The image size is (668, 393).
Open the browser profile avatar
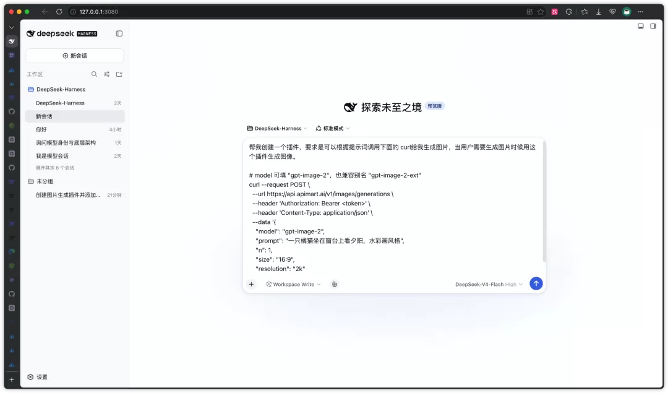click(627, 12)
